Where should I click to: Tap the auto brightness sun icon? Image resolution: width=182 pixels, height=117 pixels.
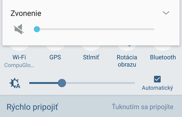coord(15,83)
